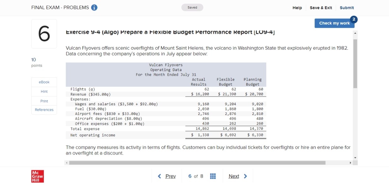Click the 'Office expenses' row label

(110, 124)
